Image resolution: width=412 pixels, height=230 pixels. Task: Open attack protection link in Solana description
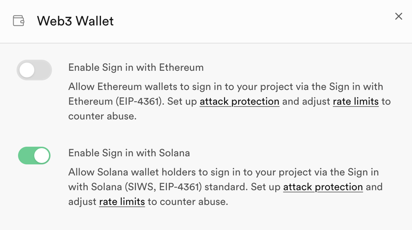(x=323, y=187)
